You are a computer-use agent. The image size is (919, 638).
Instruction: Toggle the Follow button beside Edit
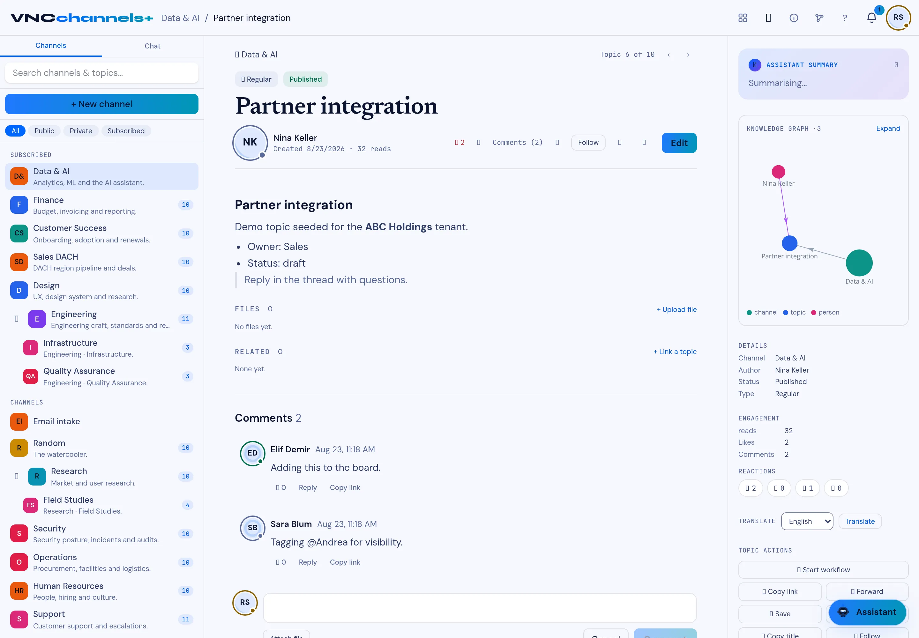(588, 143)
